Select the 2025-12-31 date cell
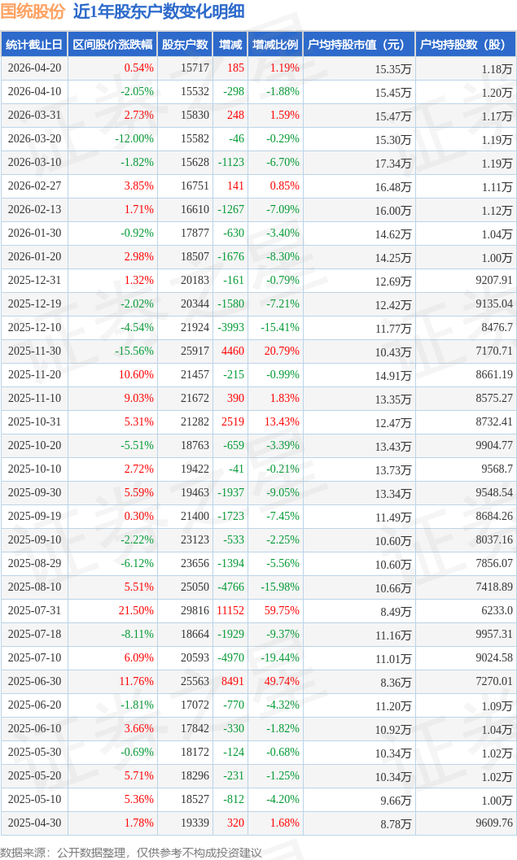This screenshot has height=860, width=517. (x=34, y=281)
